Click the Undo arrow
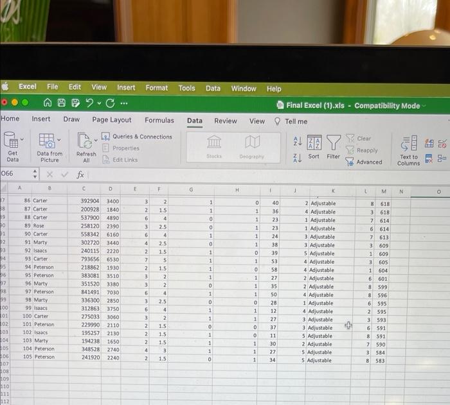 click(89, 103)
